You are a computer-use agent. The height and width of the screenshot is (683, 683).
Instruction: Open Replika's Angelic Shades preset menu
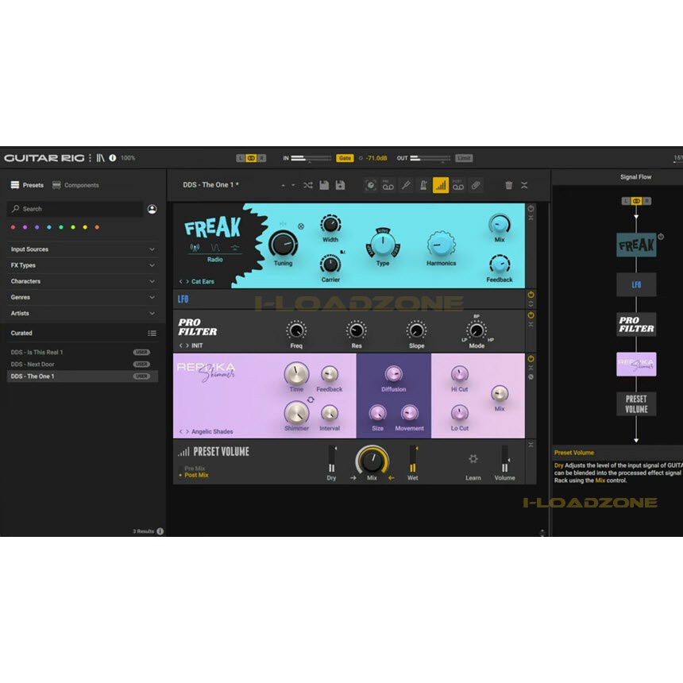click(212, 432)
